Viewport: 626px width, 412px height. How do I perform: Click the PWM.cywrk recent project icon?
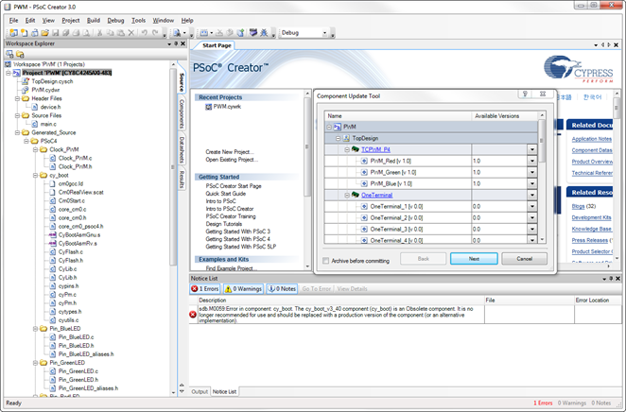(208, 107)
